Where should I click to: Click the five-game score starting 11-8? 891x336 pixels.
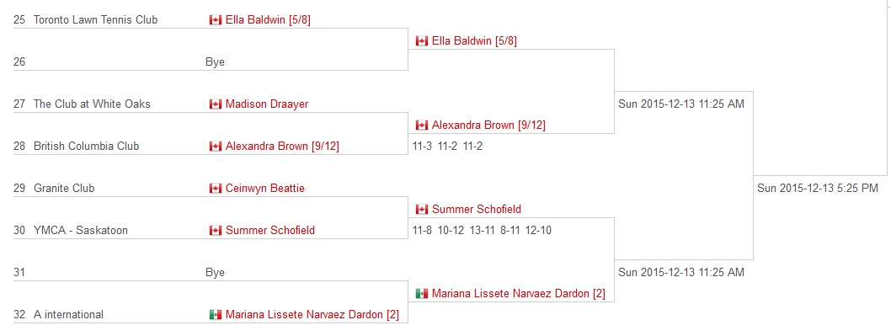[482, 230]
